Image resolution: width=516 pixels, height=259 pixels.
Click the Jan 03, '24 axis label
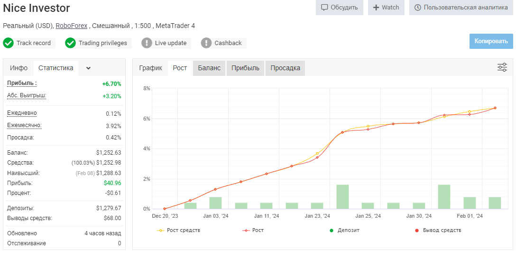(215, 216)
